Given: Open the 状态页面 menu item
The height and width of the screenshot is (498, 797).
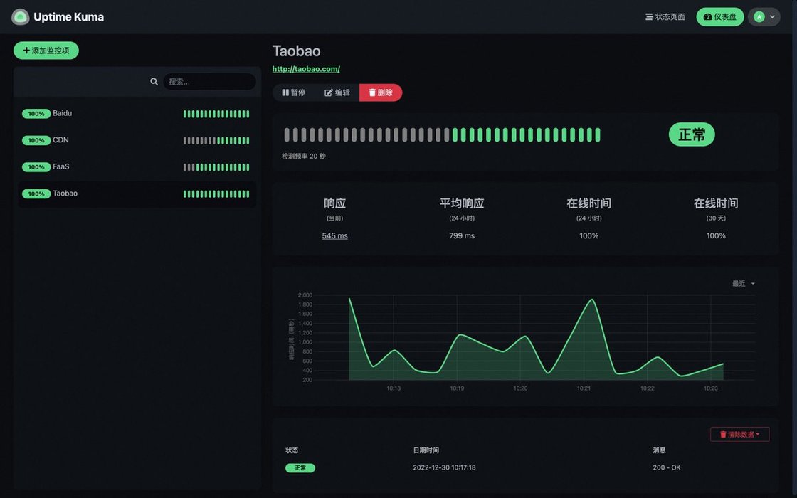Looking at the screenshot, I should coord(665,17).
